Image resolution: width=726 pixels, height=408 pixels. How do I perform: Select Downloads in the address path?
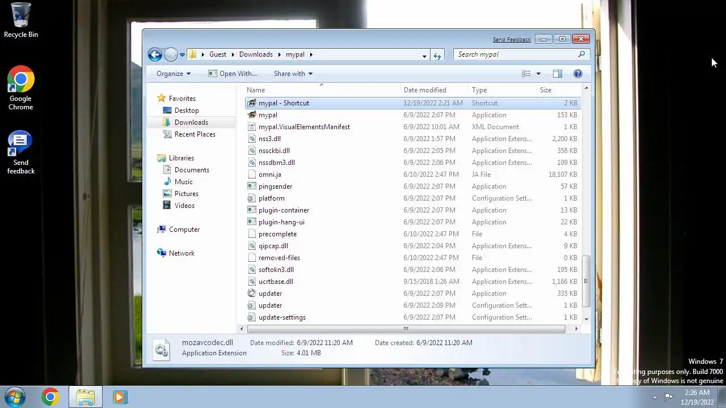click(x=256, y=54)
